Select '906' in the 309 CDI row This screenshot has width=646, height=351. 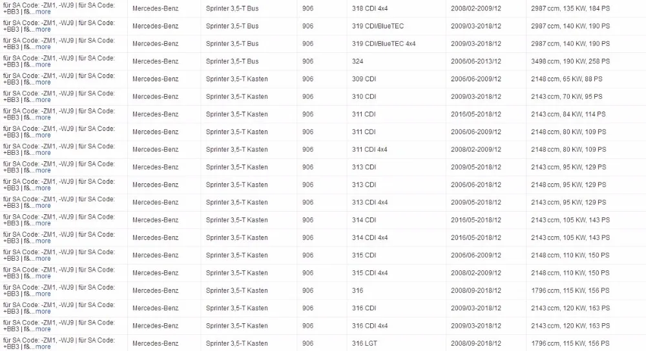[x=307, y=79]
